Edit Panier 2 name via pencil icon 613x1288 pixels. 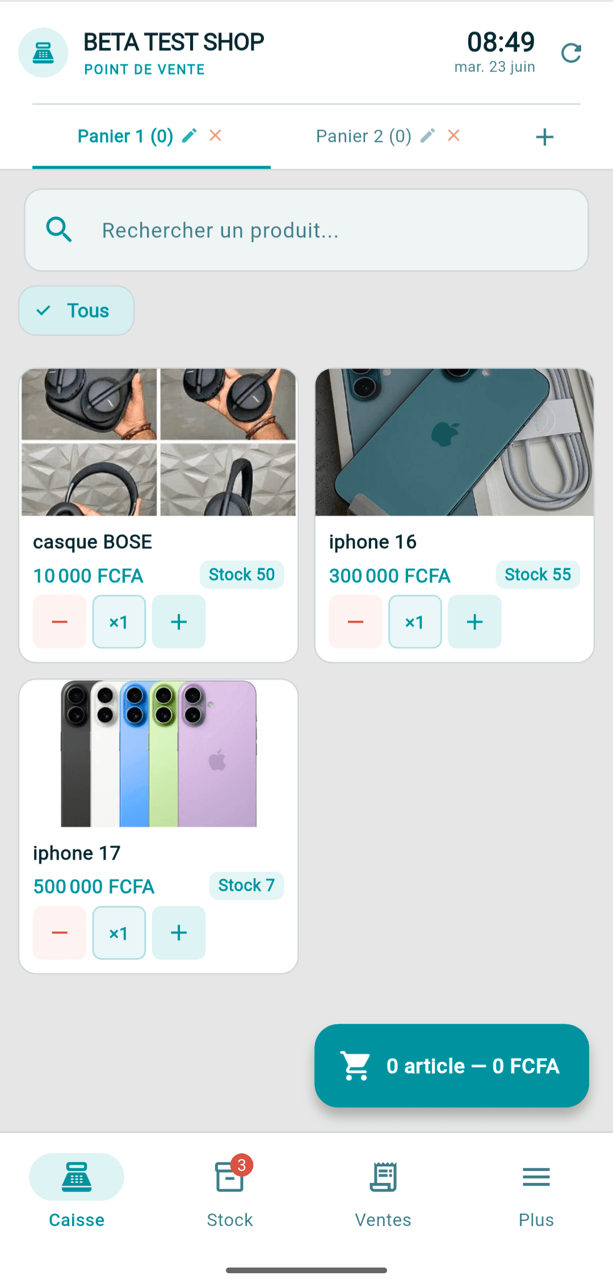coord(428,136)
